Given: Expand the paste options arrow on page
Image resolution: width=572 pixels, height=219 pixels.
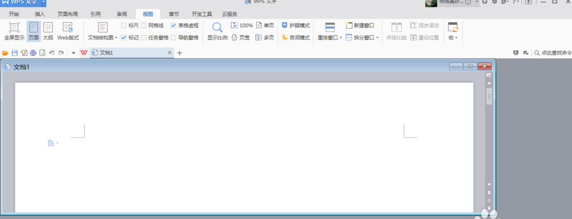Looking at the screenshot, I should click(x=57, y=143).
